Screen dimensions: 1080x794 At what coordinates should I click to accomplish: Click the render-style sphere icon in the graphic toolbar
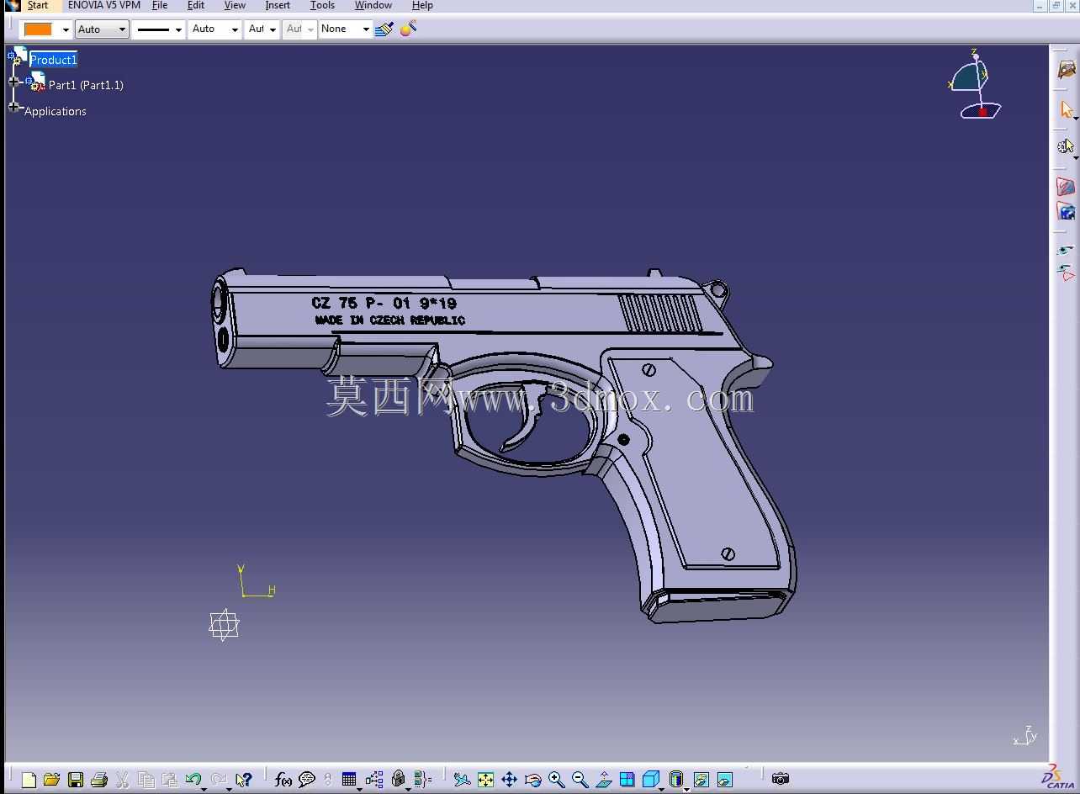tap(408, 29)
